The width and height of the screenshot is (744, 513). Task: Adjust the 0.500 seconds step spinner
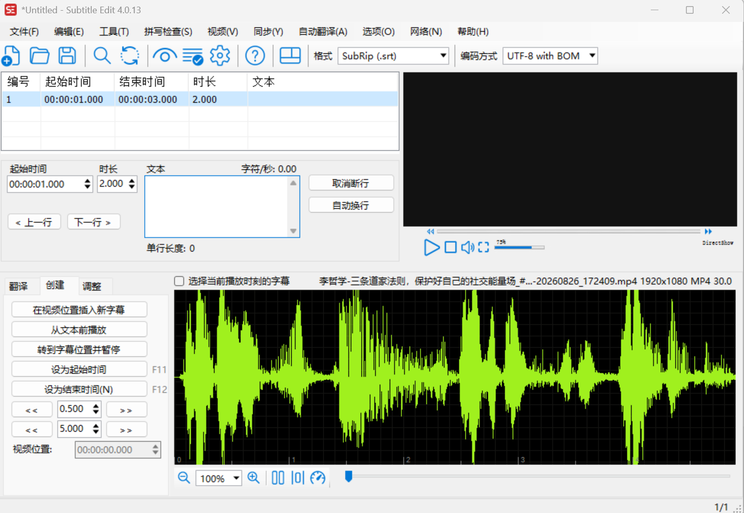point(96,409)
